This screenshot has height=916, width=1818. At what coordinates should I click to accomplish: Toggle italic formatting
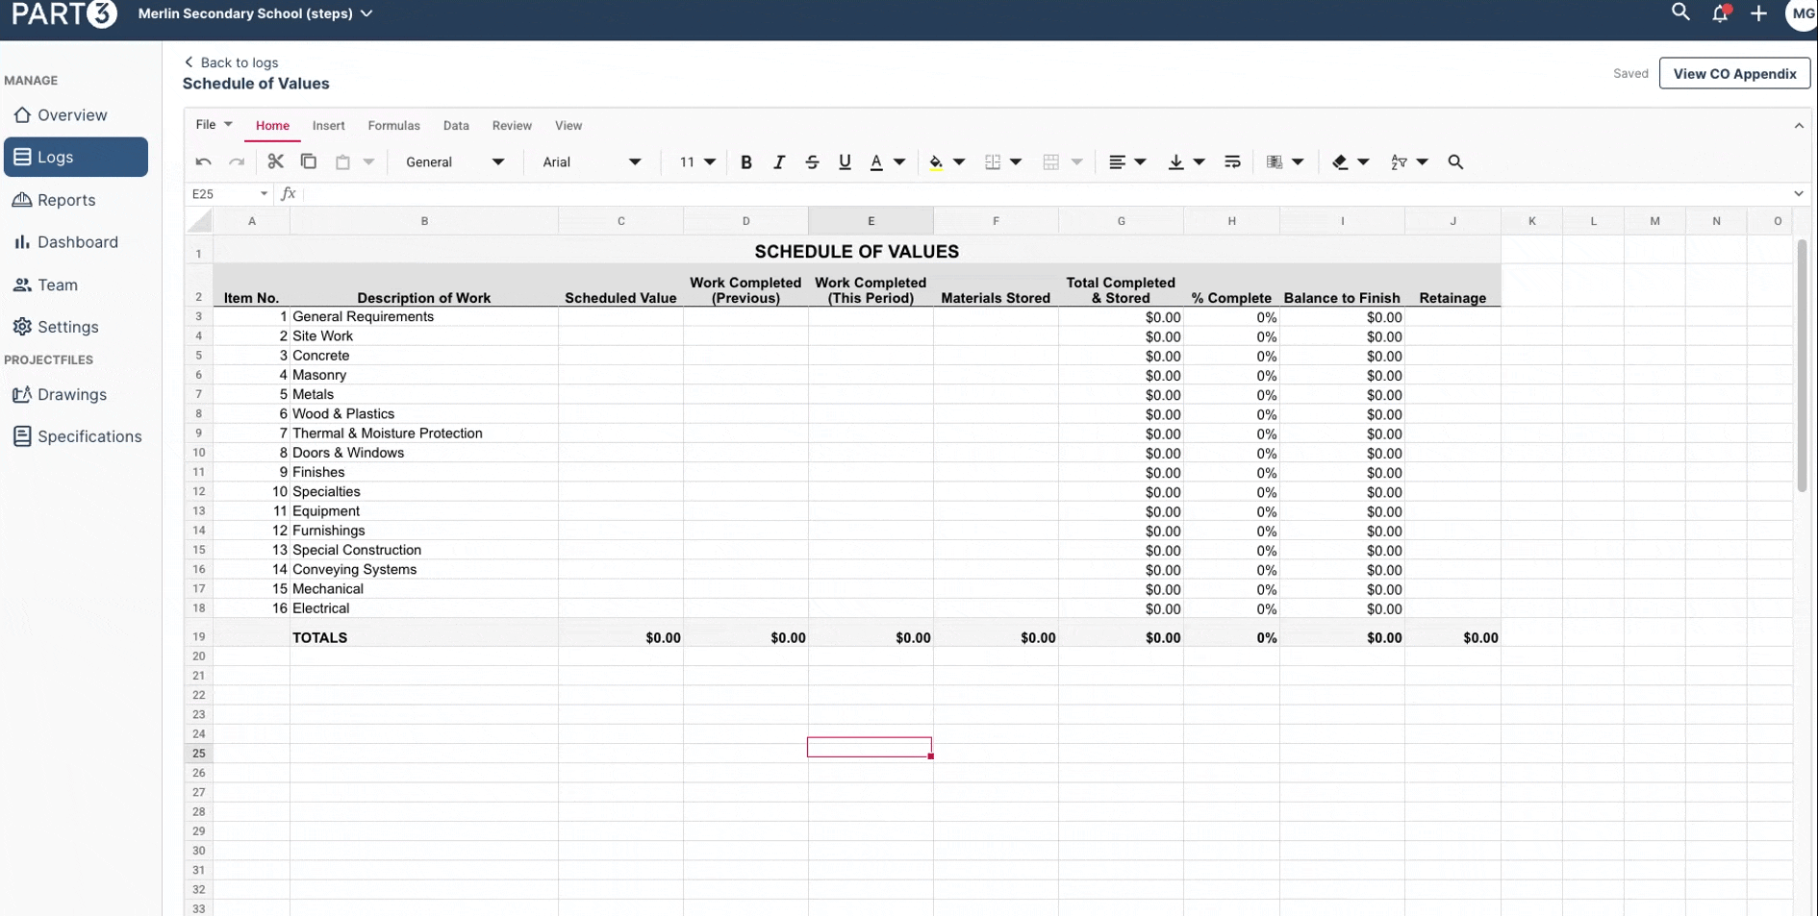coord(779,162)
